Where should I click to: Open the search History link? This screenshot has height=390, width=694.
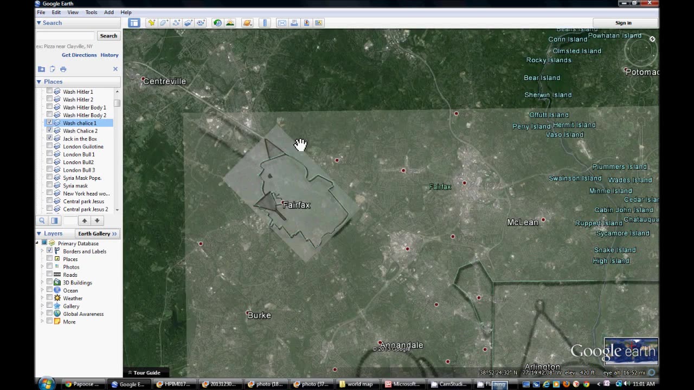tap(110, 55)
